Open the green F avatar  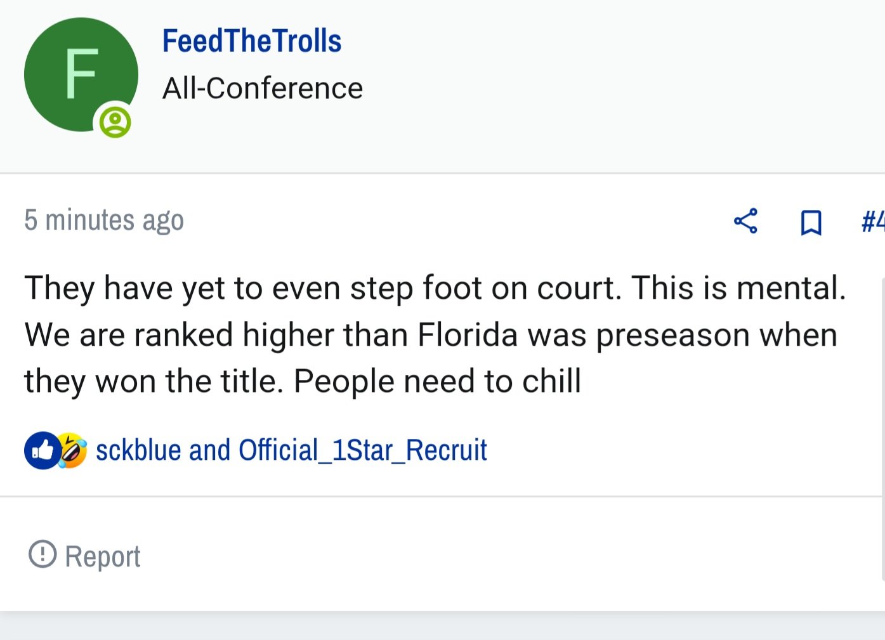tap(81, 75)
